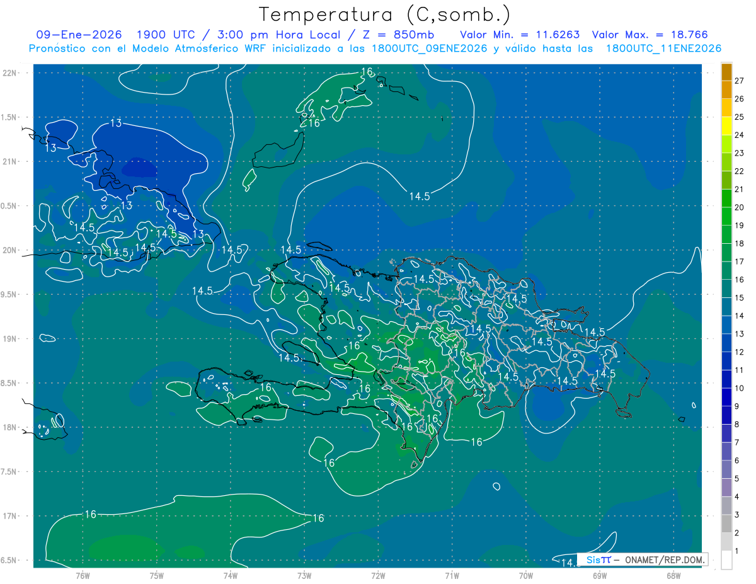The image size is (756, 584).
Task: Click the longitude label "76W"
Action: click(83, 576)
